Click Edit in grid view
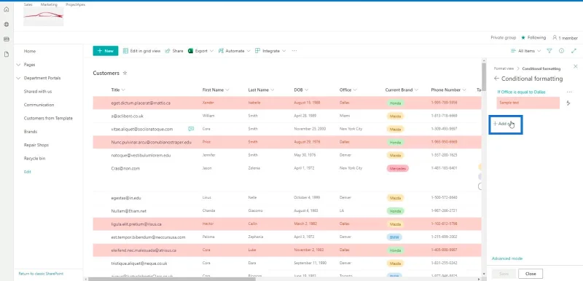Image resolution: width=583 pixels, height=281 pixels. click(x=141, y=51)
